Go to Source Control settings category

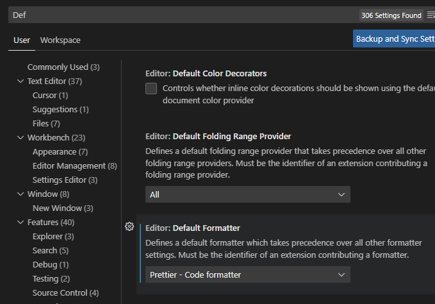point(65,293)
